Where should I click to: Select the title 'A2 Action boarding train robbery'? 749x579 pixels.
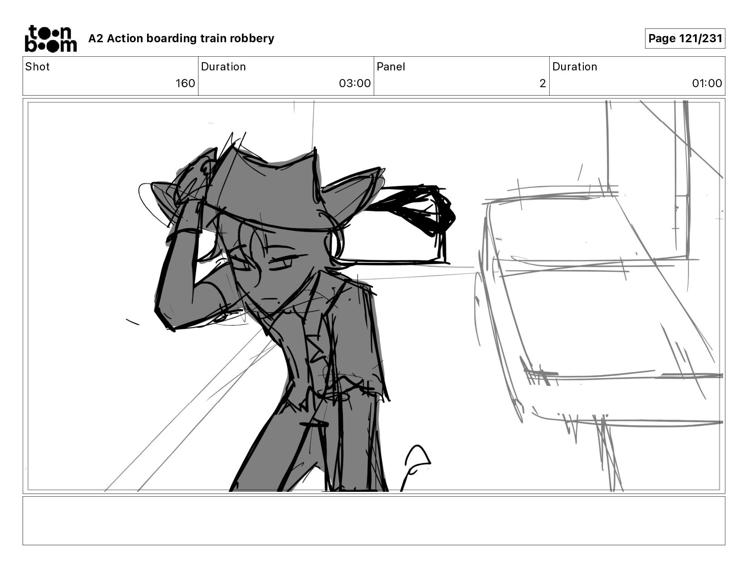click(181, 39)
